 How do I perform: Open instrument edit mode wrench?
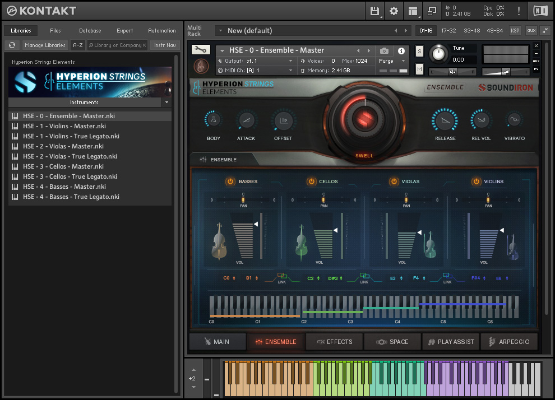click(201, 50)
